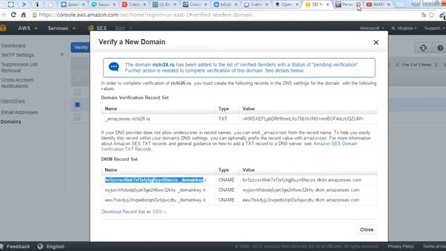Select the eew7tskdyju3rwpe dkim.amazonses.com value
The width and height of the screenshot is (446, 251).
click(x=300, y=200)
